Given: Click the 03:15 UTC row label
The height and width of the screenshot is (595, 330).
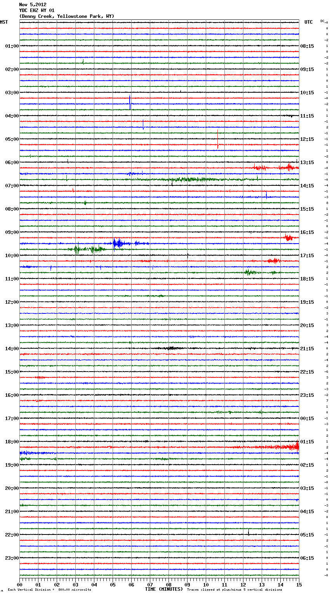Looking at the screenshot, I should tap(307, 488).
